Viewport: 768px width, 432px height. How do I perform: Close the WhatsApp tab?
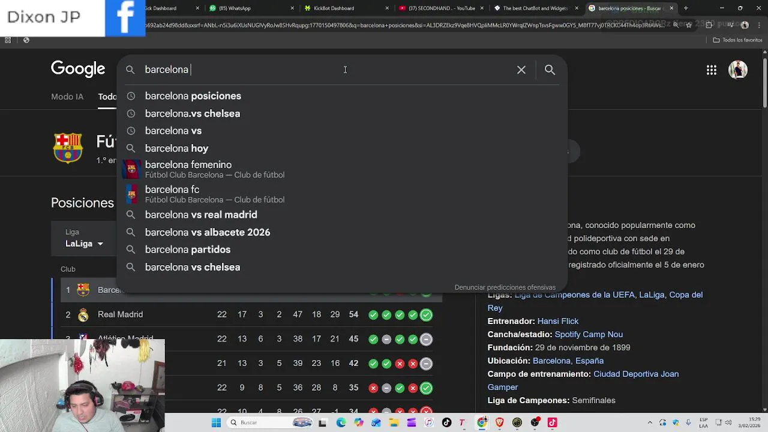[x=292, y=8]
